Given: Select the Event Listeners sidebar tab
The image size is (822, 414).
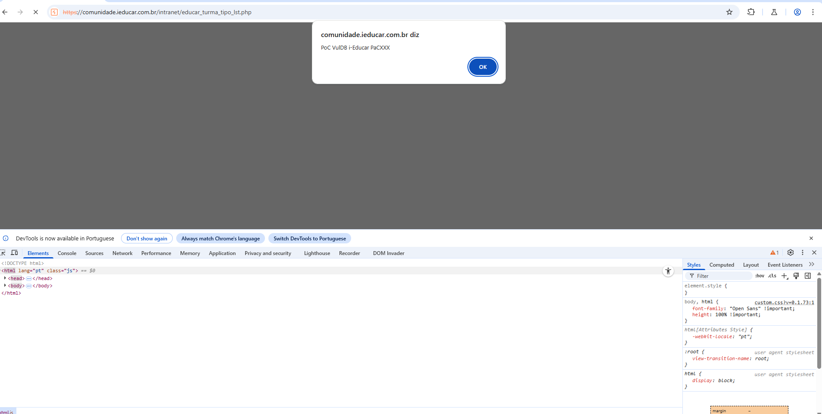Looking at the screenshot, I should click(785, 265).
